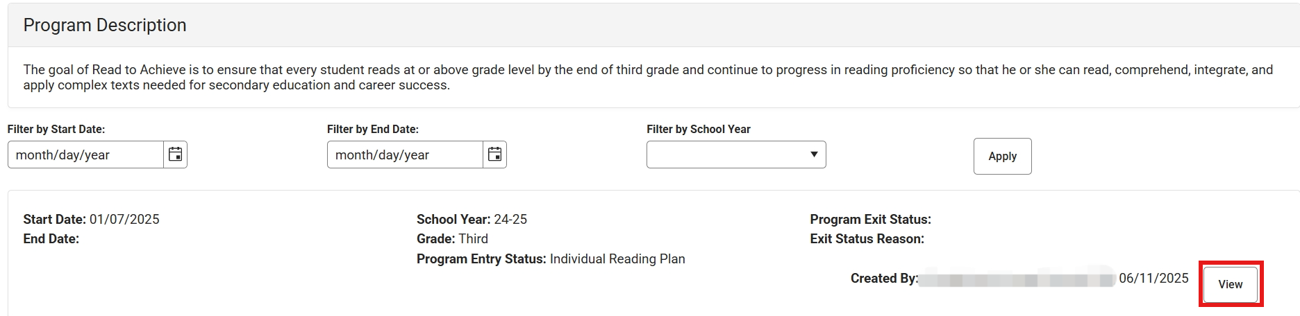Open the Start Date calendar picker

(176, 155)
